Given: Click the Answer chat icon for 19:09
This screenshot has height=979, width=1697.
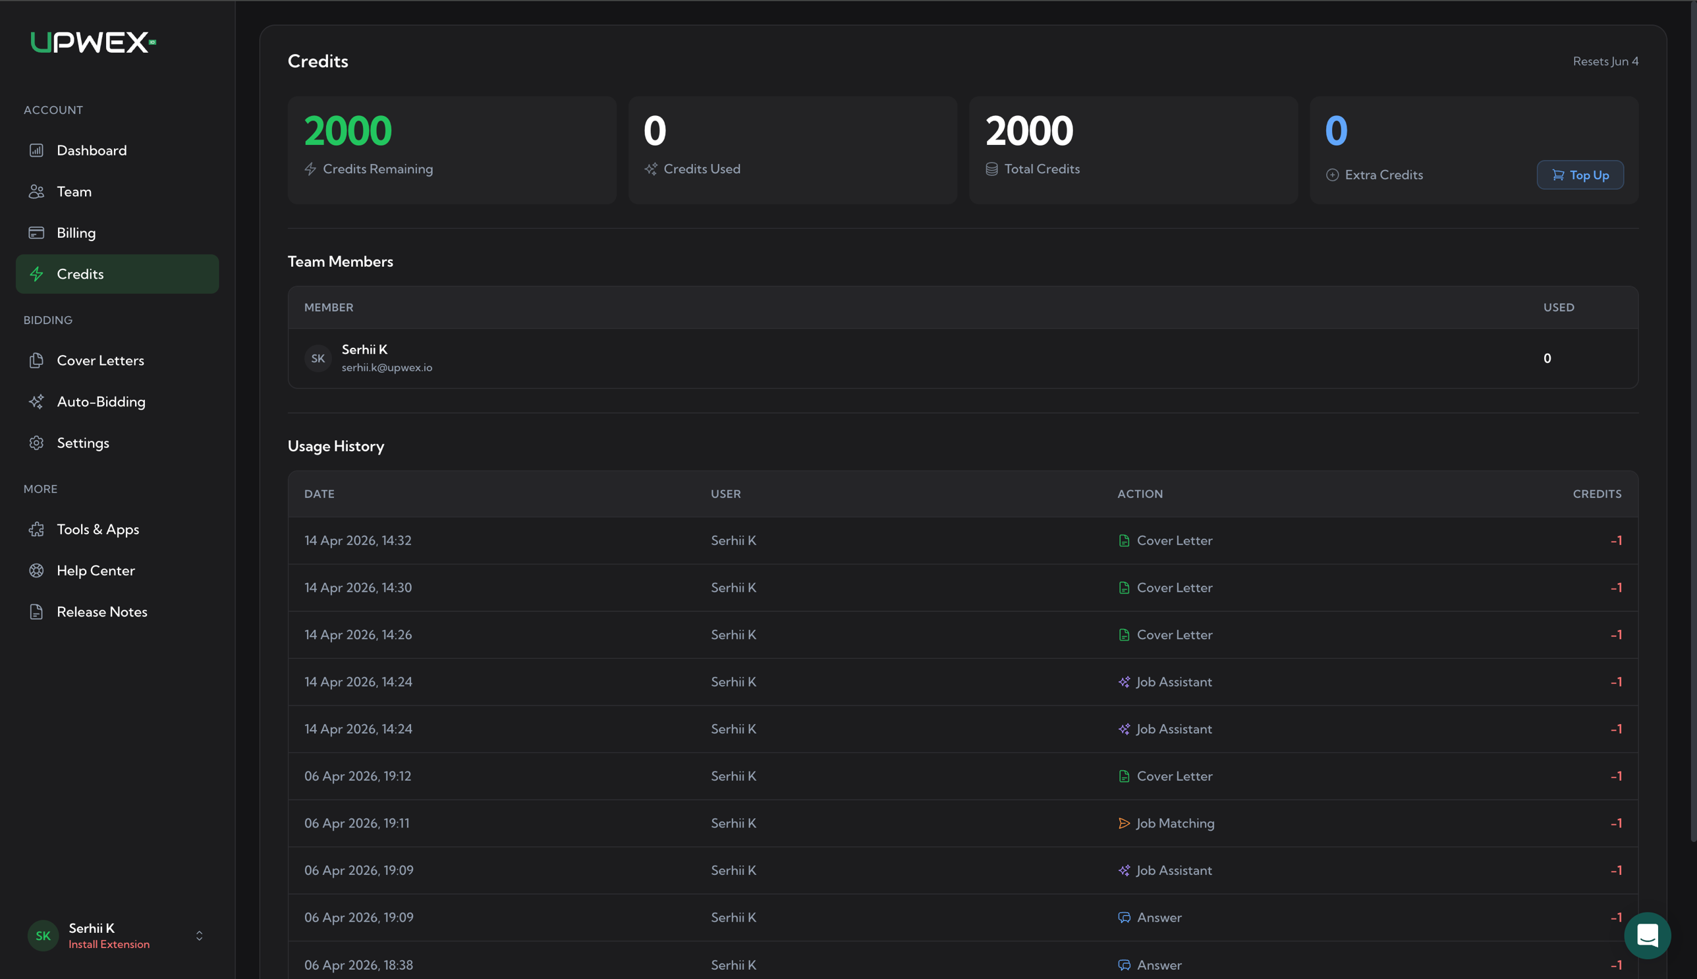Looking at the screenshot, I should click(1123, 917).
